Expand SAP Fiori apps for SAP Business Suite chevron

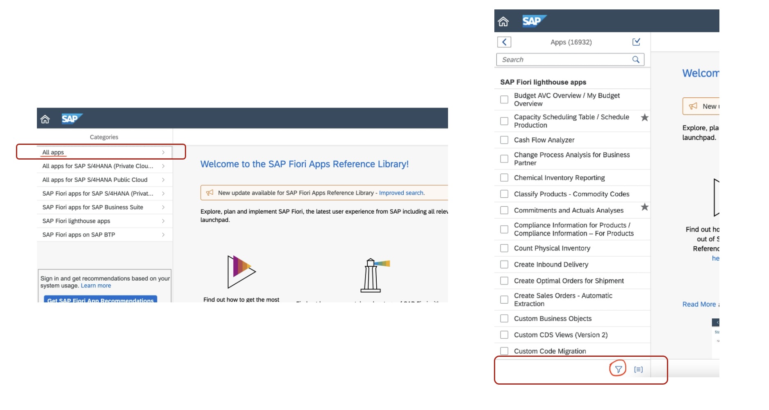click(x=163, y=207)
